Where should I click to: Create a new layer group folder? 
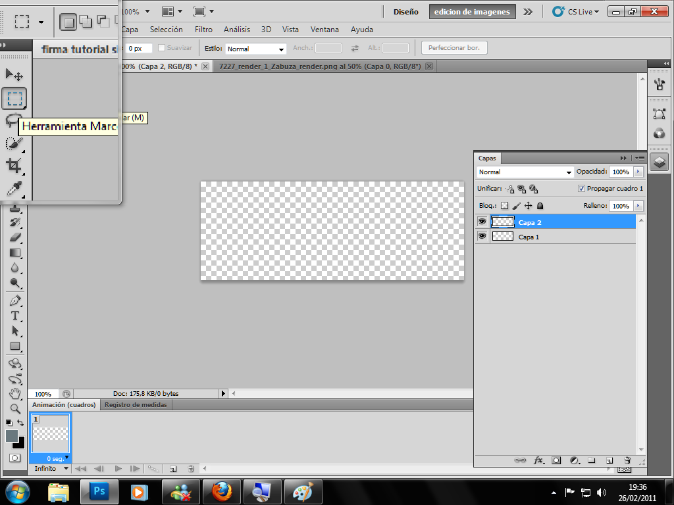click(x=592, y=460)
